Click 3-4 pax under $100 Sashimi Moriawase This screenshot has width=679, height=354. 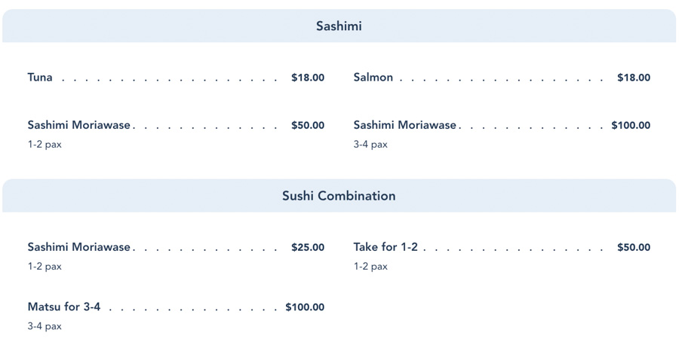coord(370,145)
